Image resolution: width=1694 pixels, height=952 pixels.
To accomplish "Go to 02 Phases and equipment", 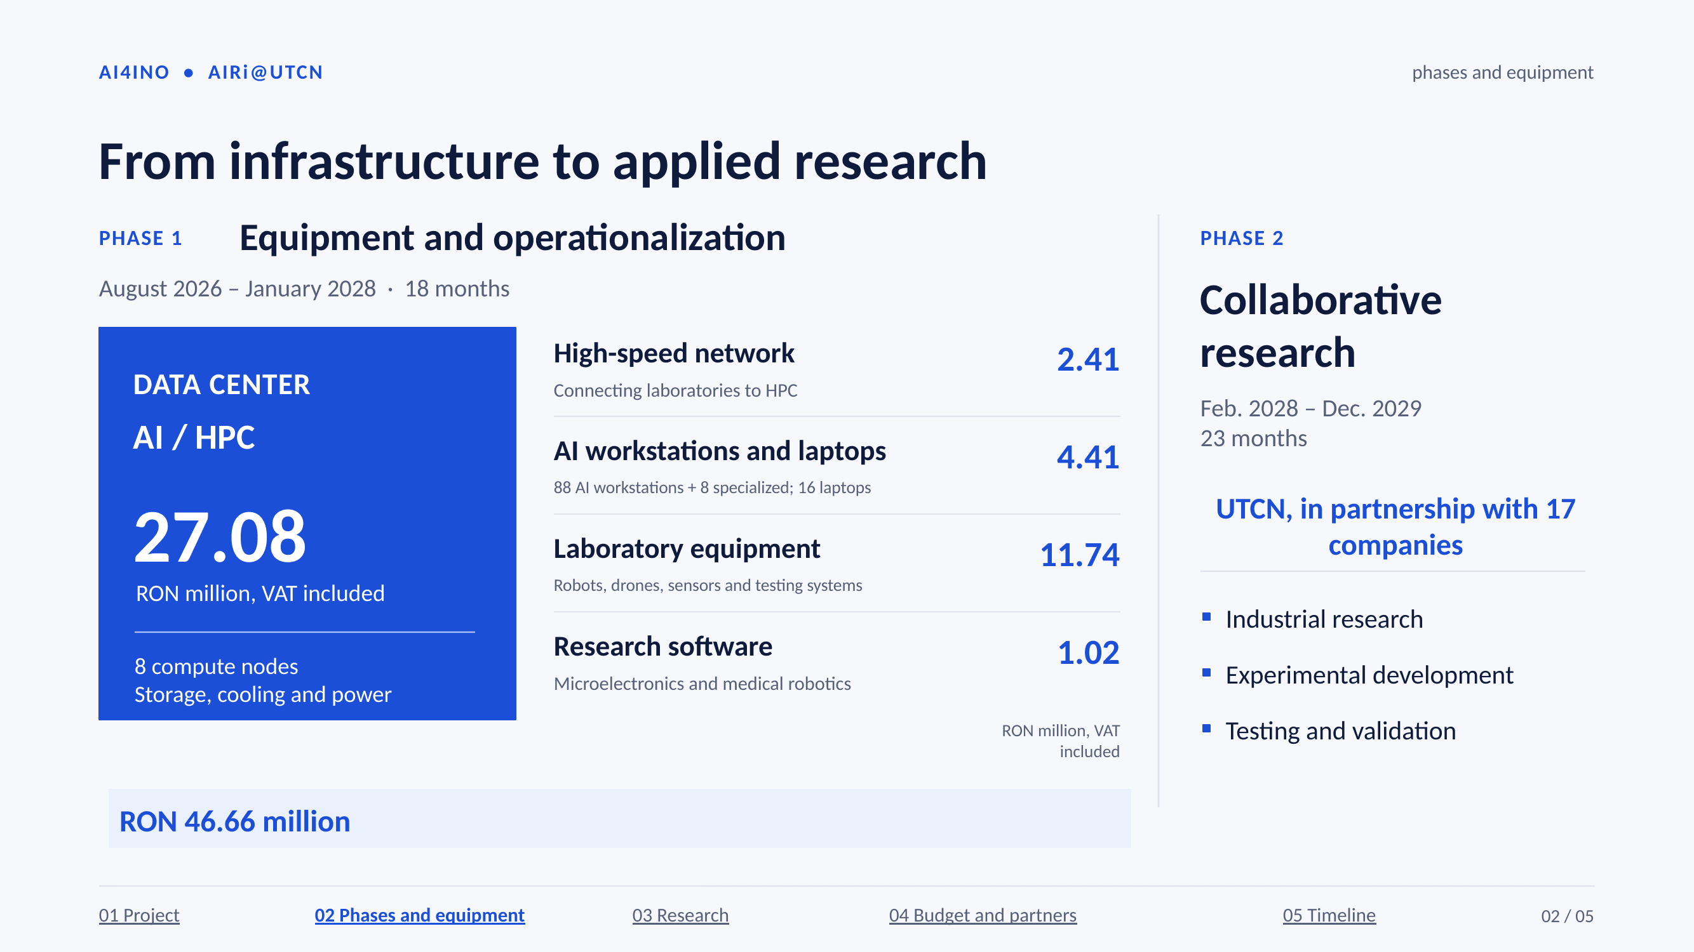I will (420, 915).
